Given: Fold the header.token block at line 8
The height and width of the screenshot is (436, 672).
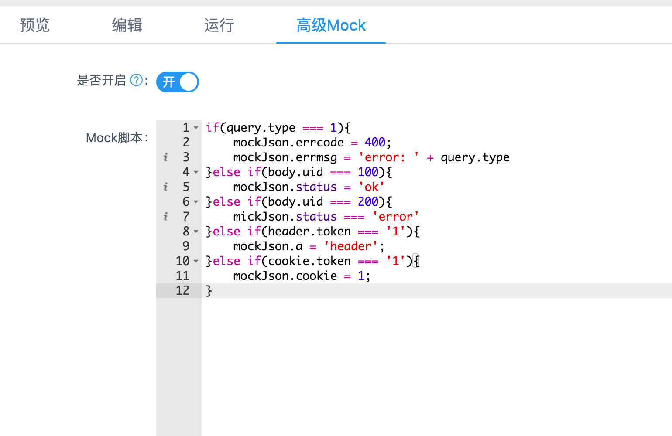Looking at the screenshot, I should tap(196, 232).
